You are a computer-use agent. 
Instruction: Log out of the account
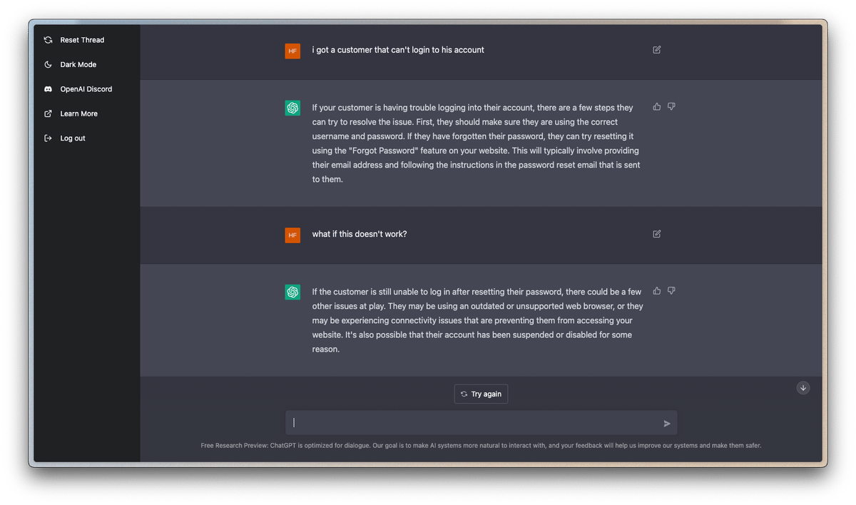pyautogui.click(x=72, y=138)
